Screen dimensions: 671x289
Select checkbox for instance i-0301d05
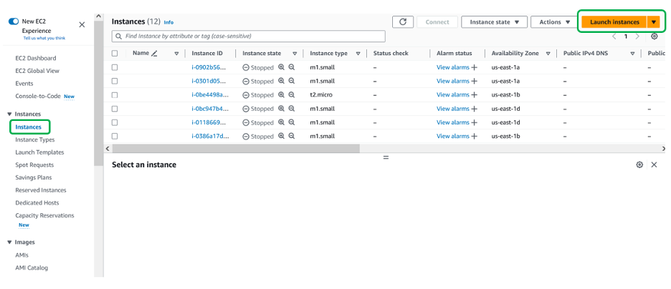(115, 81)
